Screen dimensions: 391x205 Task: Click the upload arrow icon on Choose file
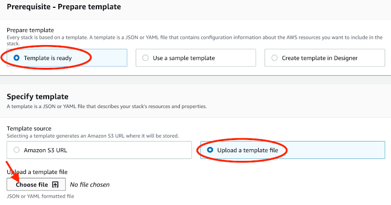(55, 185)
